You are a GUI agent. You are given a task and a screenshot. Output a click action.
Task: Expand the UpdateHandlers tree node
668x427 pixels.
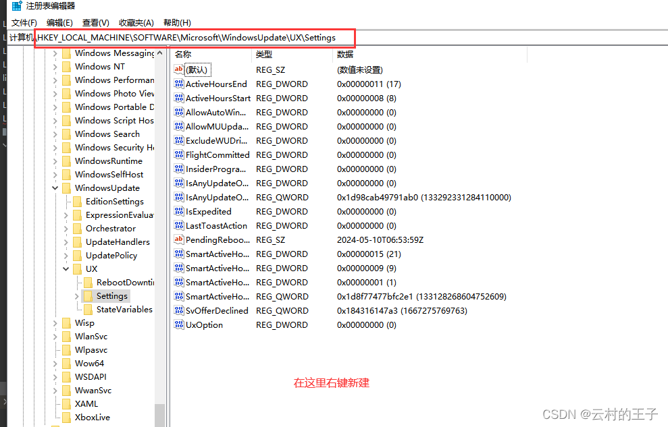point(66,242)
